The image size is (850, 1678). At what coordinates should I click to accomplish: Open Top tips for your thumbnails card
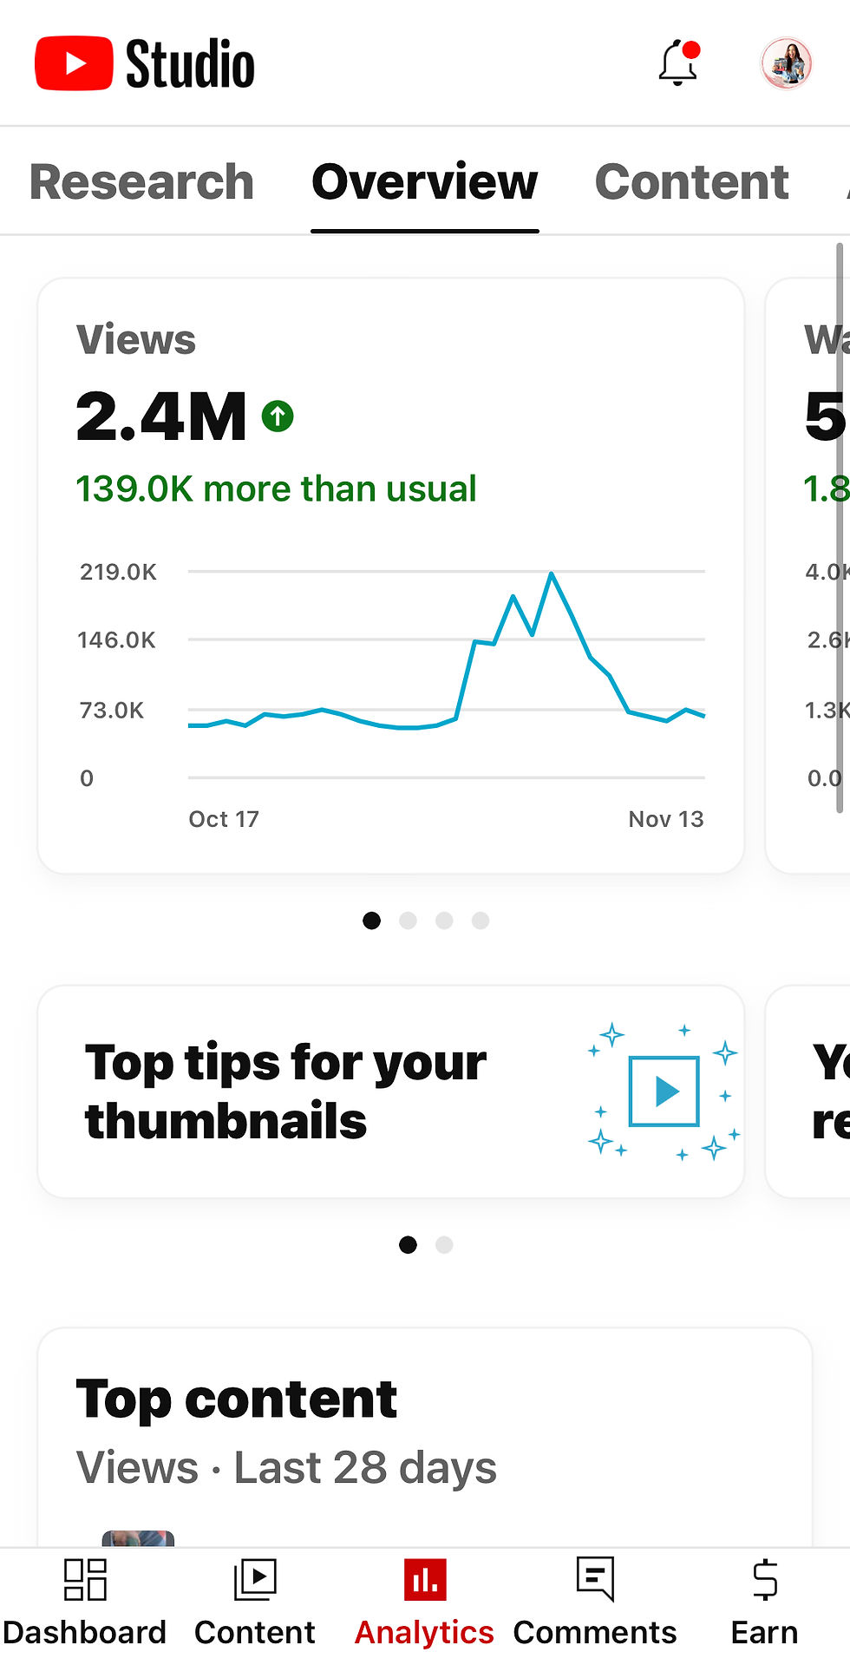pyautogui.click(x=391, y=1091)
